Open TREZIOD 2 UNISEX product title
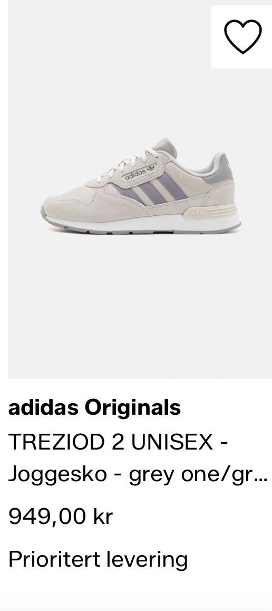Image resolution: width=272 pixels, height=611 pixels. [x=118, y=441]
